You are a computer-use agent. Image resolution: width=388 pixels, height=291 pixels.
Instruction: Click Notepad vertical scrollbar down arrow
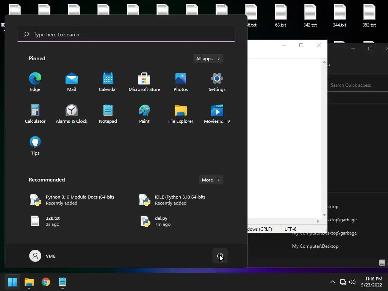pyautogui.click(x=324, y=215)
